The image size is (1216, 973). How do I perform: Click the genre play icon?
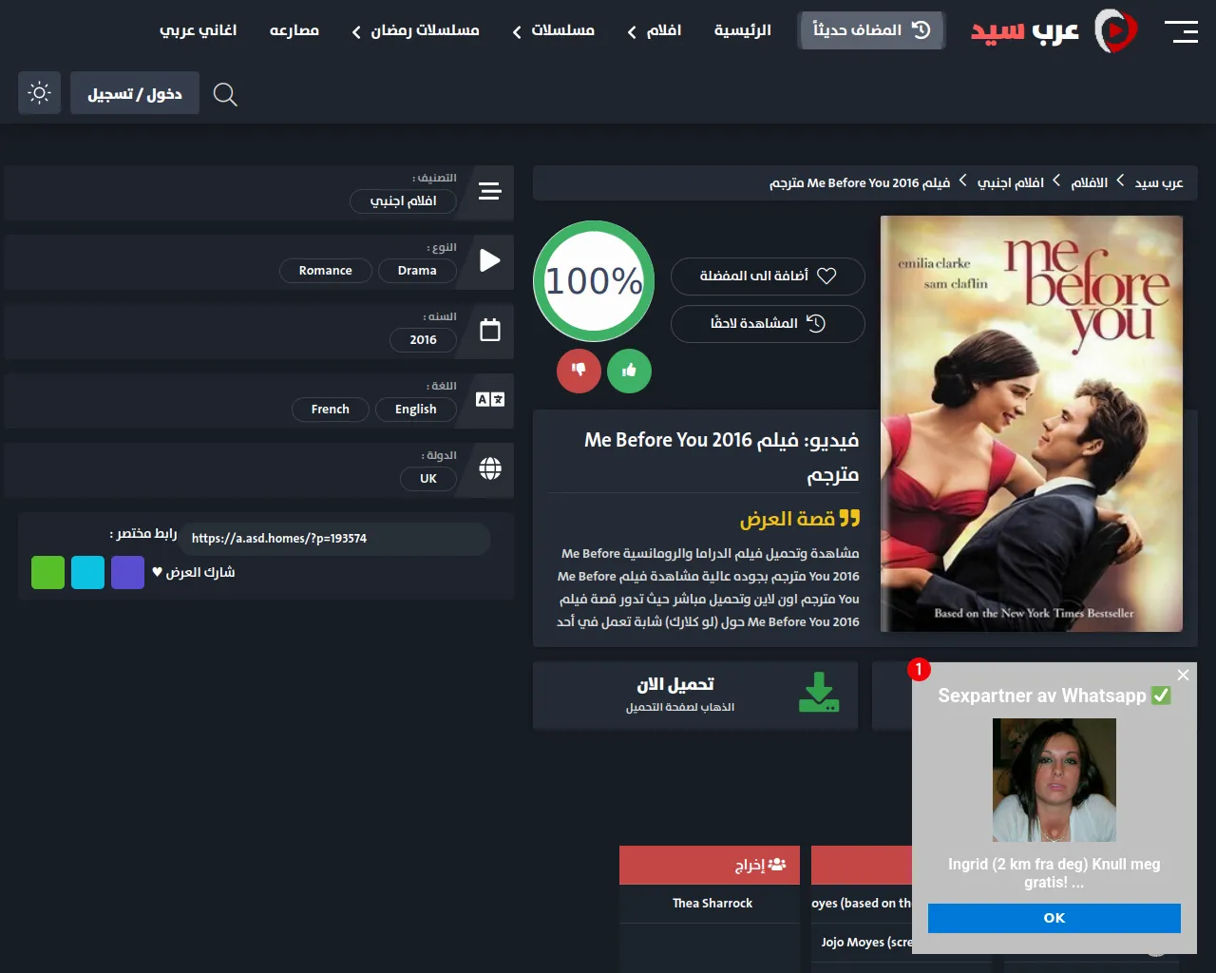(x=490, y=261)
